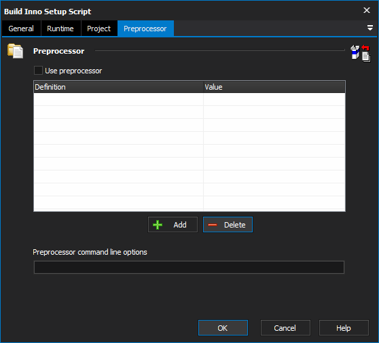Go to the Project tab

click(x=99, y=29)
